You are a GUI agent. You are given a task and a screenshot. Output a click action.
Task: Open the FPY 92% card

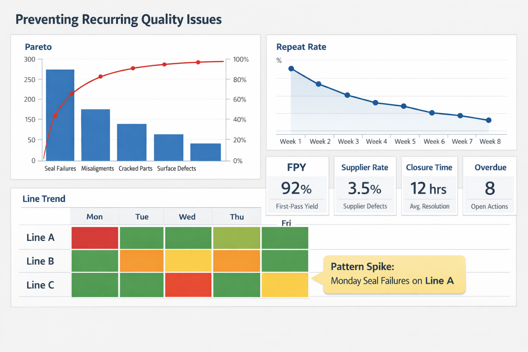pos(297,186)
